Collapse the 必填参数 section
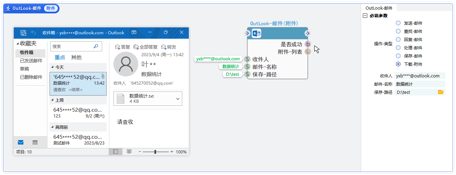The width and height of the screenshot is (456, 175). click(x=365, y=16)
